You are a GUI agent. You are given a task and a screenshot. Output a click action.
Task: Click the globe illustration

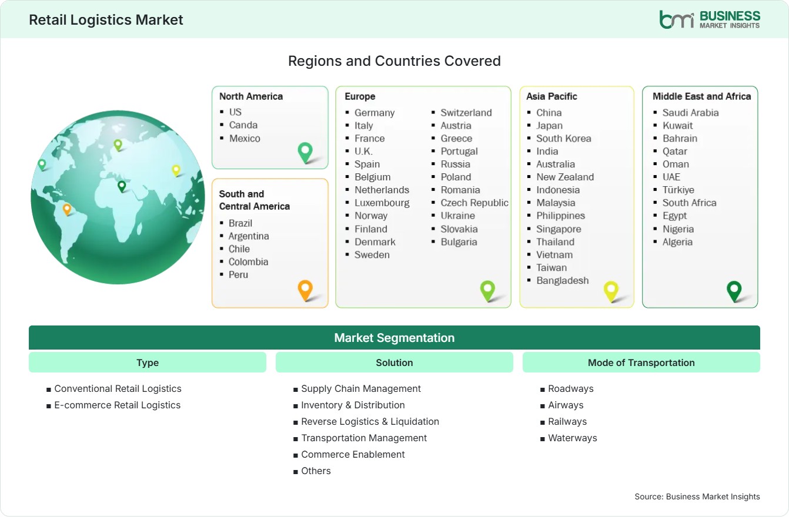click(118, 197)
